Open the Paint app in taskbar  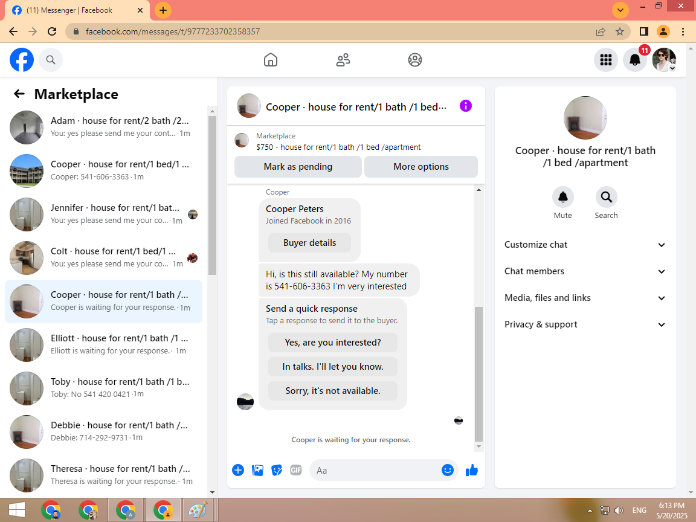coord(198,511)
